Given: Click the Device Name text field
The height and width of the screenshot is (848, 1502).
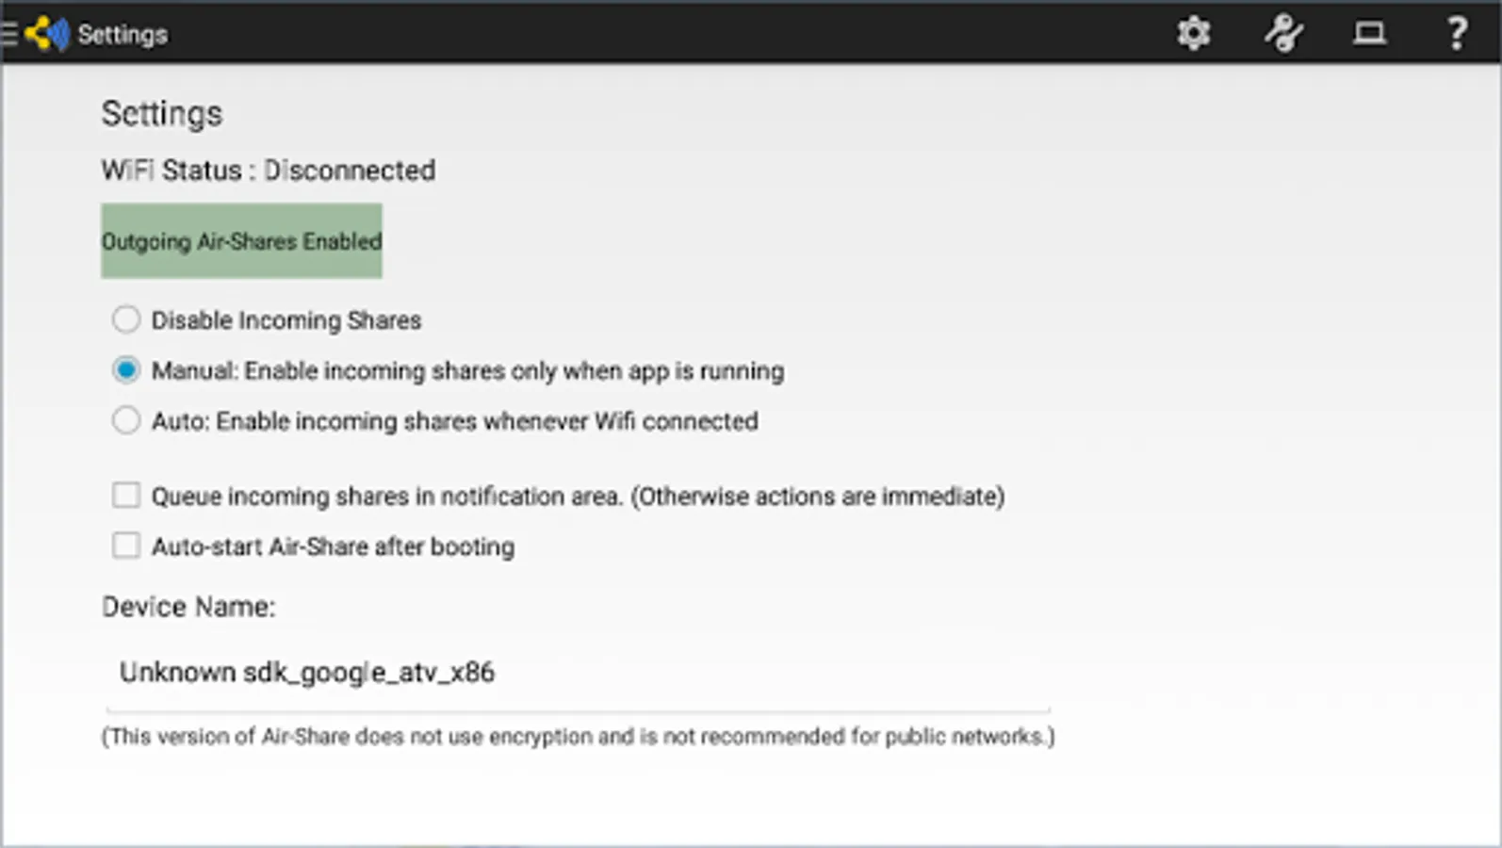Looking at the screenshot, I should coord(577,673).
